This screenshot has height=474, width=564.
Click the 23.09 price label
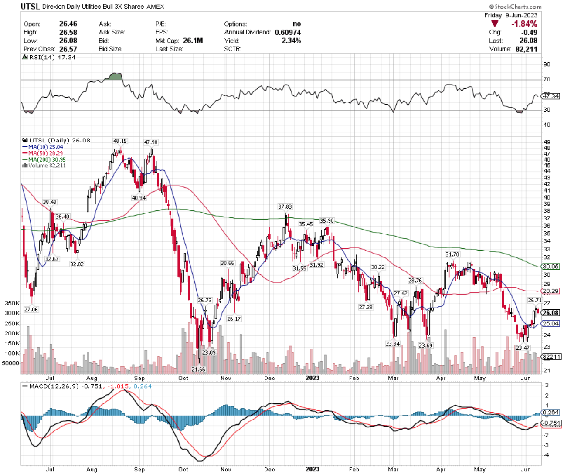pyautogui.click(x=209, y=352)
